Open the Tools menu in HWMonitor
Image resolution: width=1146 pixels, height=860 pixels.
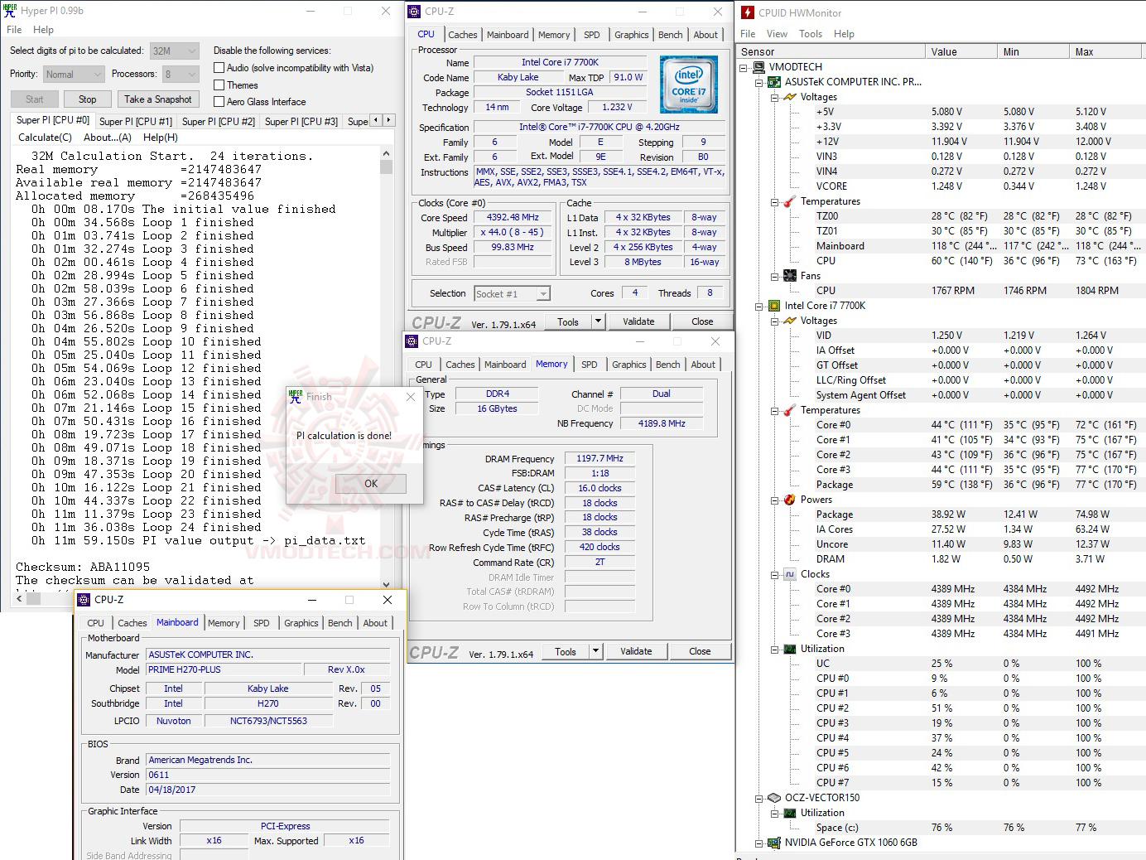(810, 34)
